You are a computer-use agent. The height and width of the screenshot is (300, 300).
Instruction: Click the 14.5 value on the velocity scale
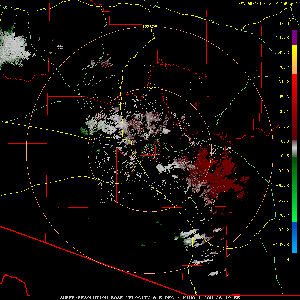tap(284, 126)
